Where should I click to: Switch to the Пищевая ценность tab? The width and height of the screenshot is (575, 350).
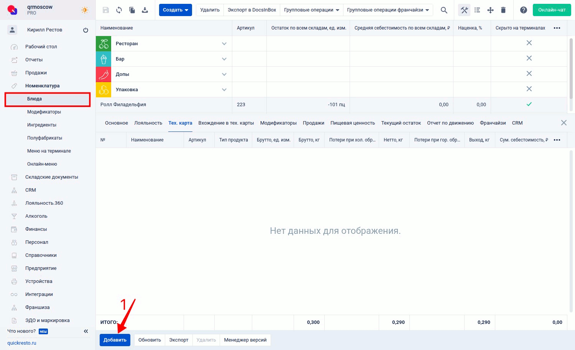pyautogui.click(x=353, y=123)
